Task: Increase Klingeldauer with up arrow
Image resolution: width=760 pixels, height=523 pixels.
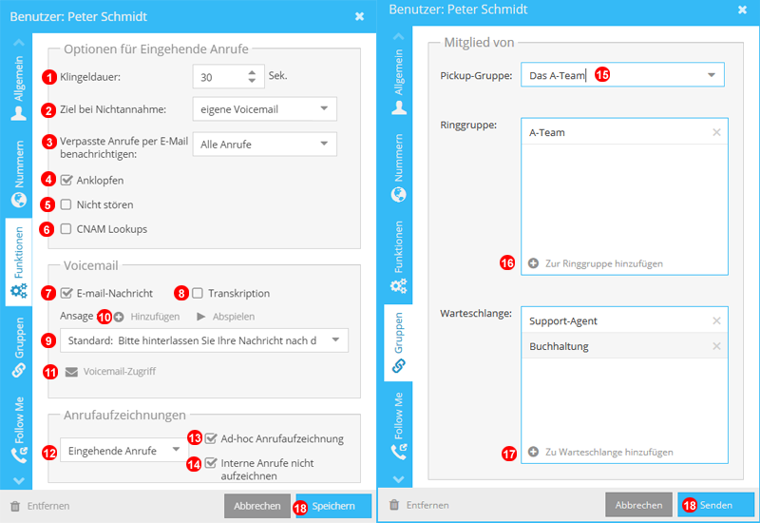Action: click(252, 73)
